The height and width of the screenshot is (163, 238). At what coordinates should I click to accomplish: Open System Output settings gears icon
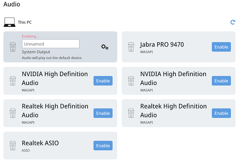(105, 47)
